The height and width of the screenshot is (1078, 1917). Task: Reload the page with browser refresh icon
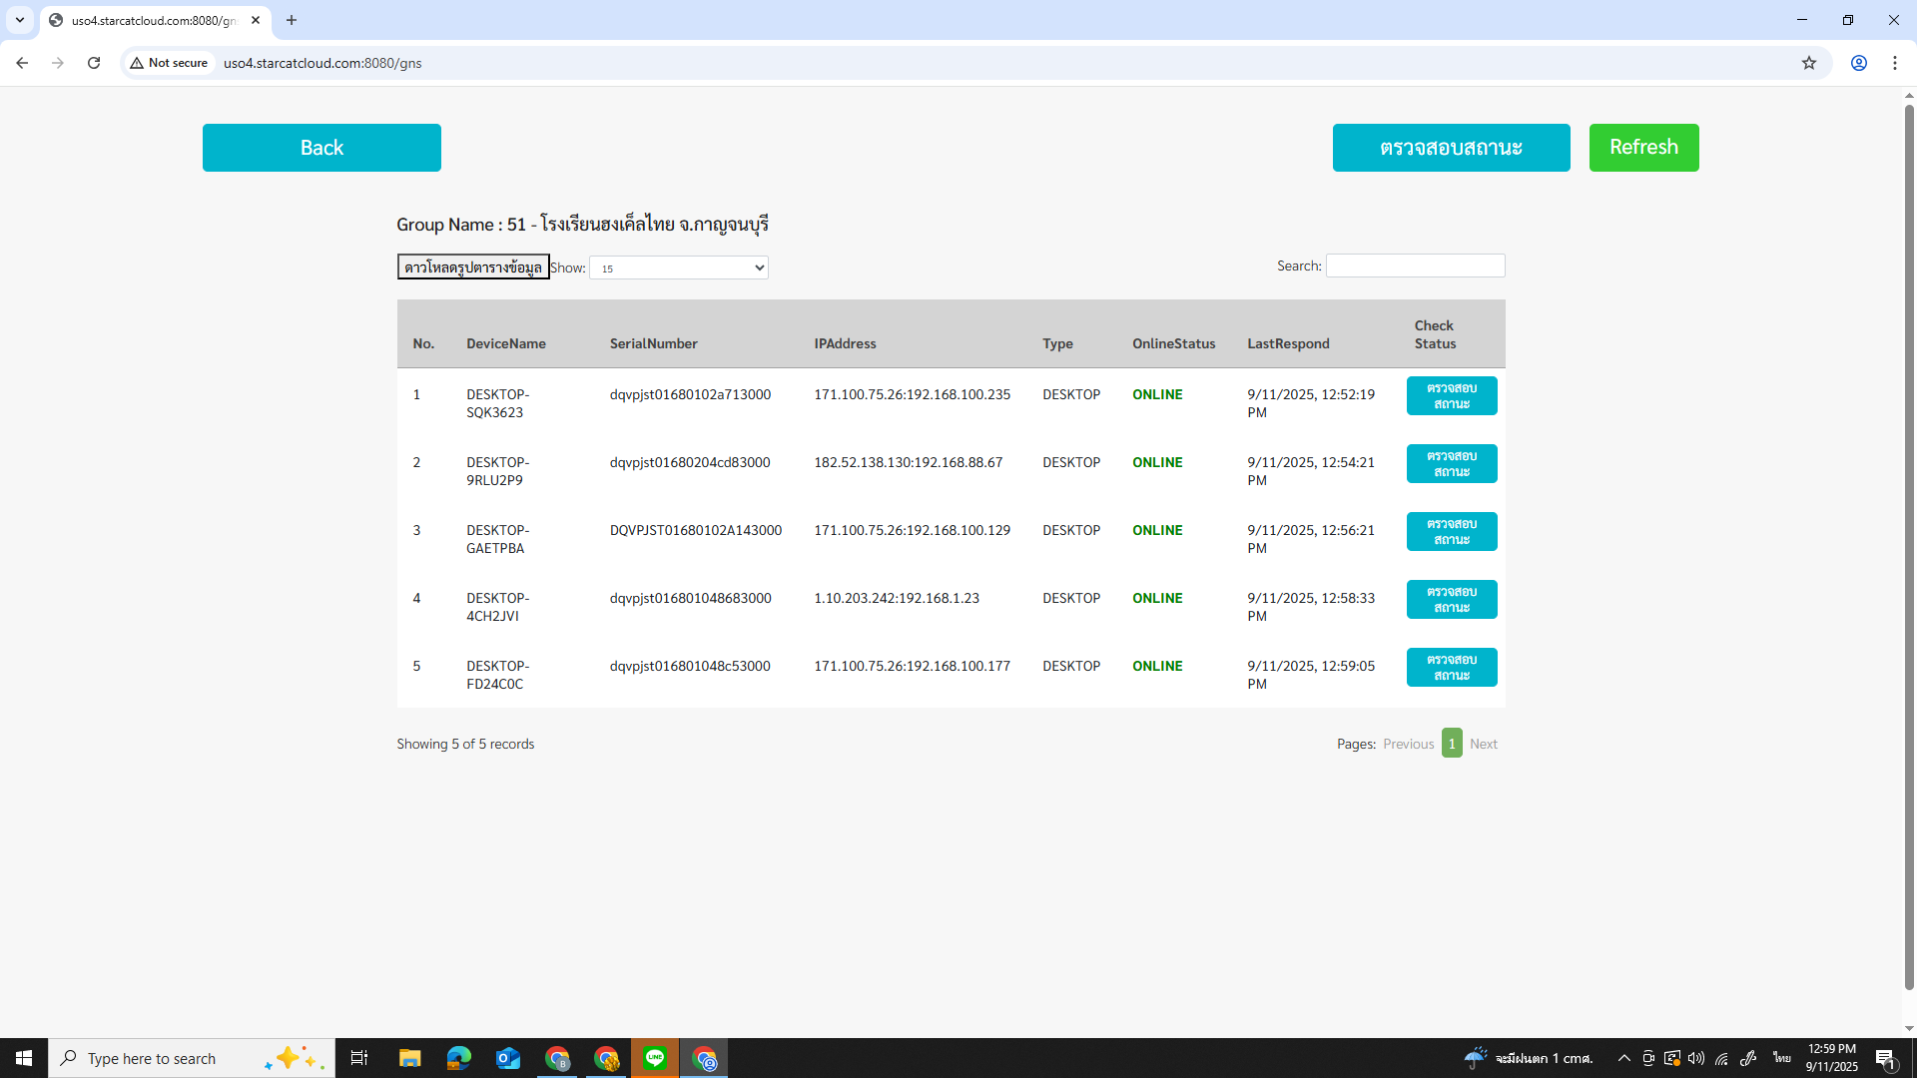(94, 63)
